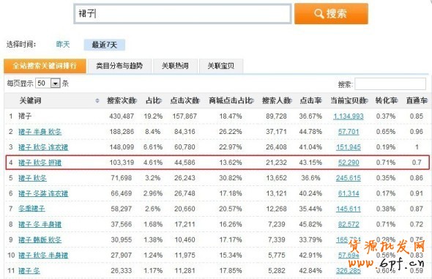Sort table by 占比 column header
432x279 pixels.
tap(154, 101)
